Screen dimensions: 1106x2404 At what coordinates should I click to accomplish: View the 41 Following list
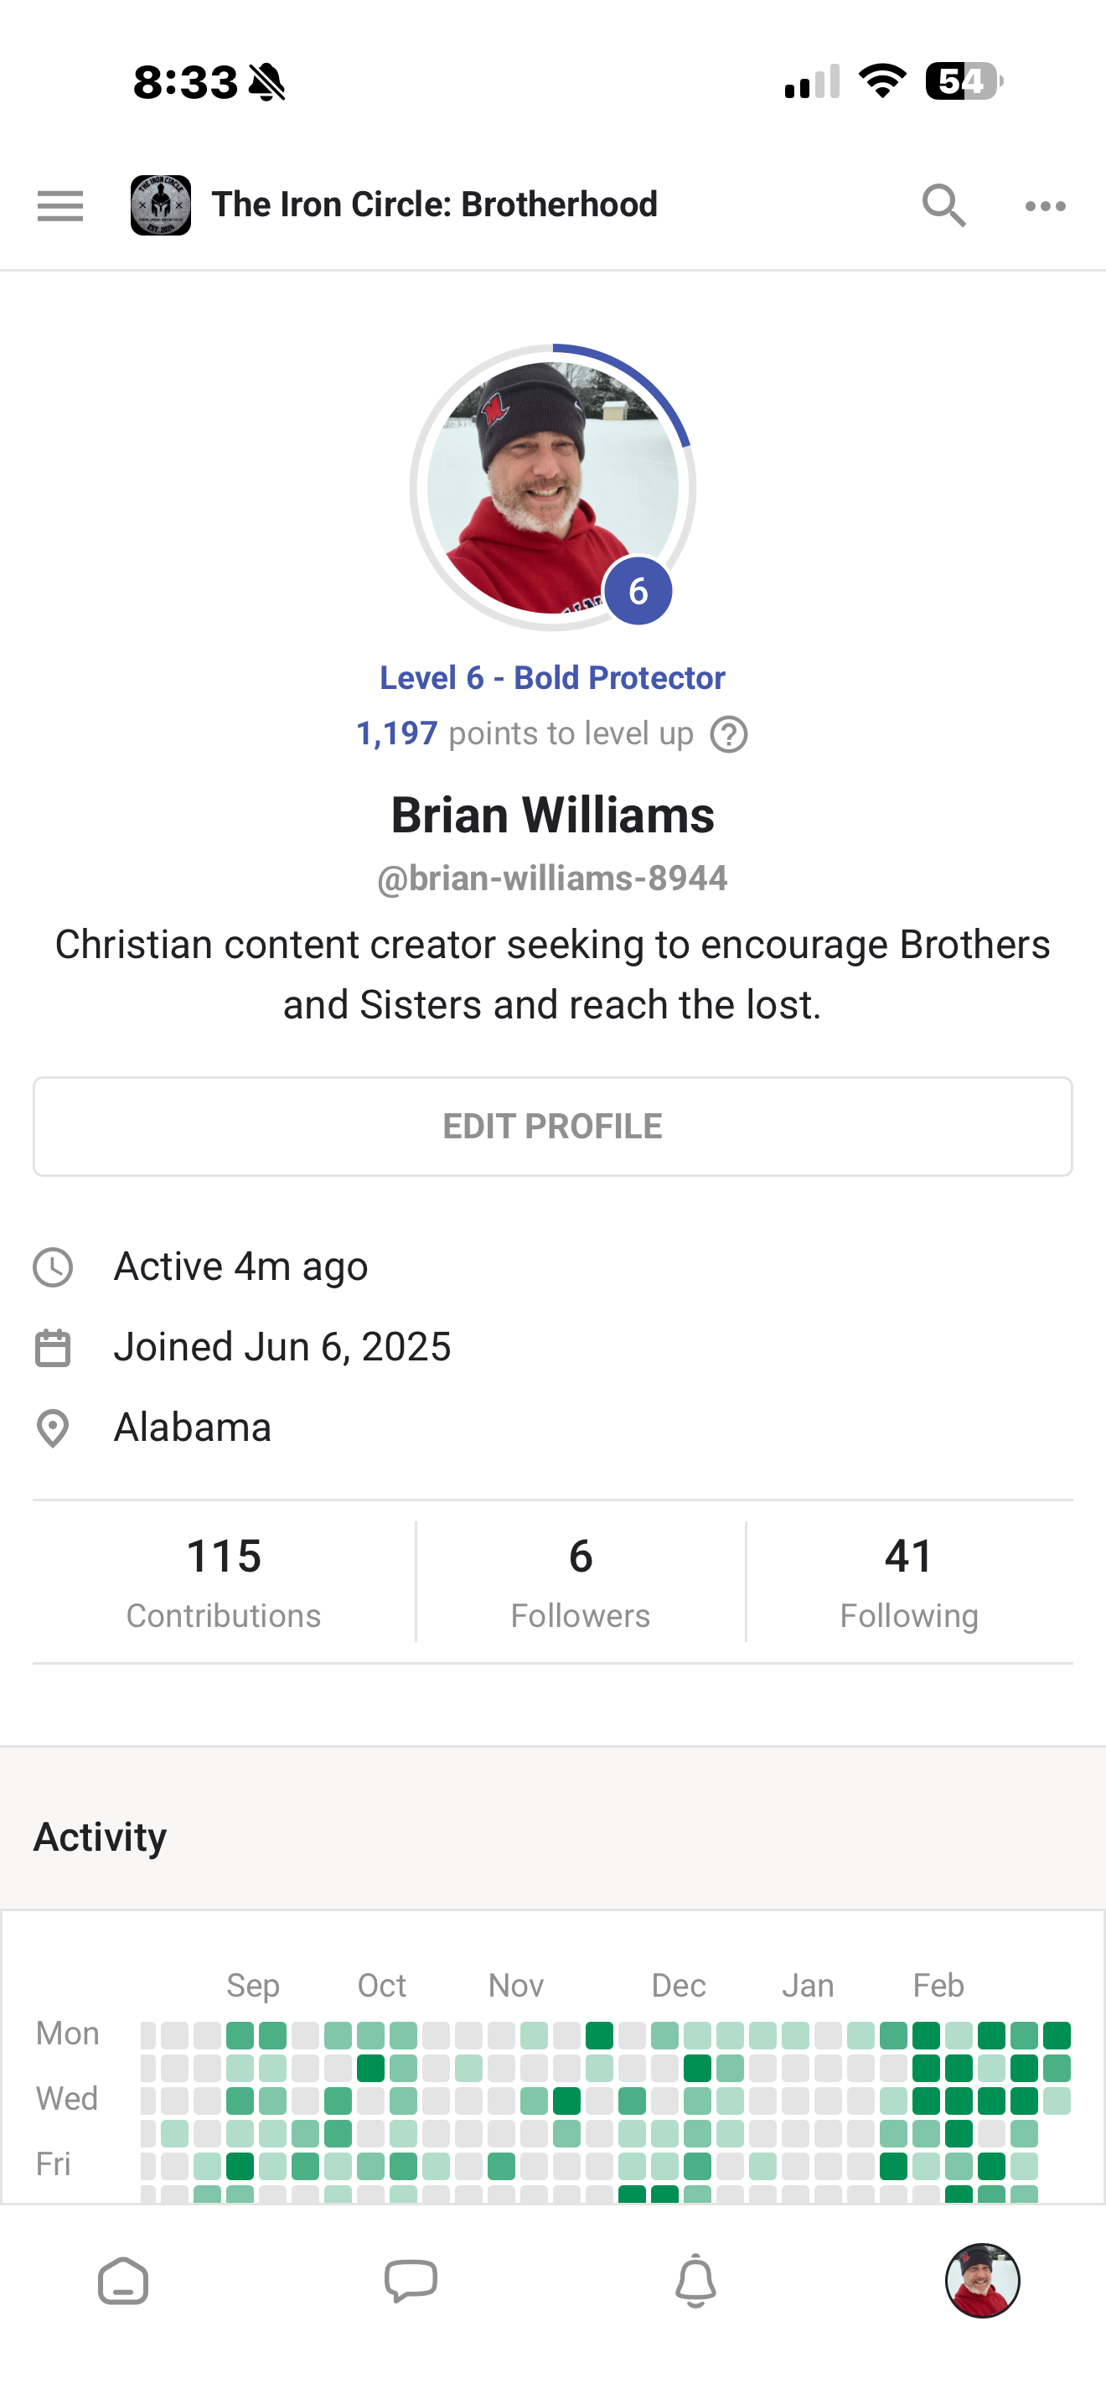click(x=909, y=1582)
